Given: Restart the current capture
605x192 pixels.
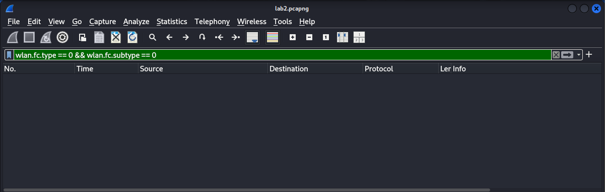Looking at the screenshot, I should coord(46,37).
